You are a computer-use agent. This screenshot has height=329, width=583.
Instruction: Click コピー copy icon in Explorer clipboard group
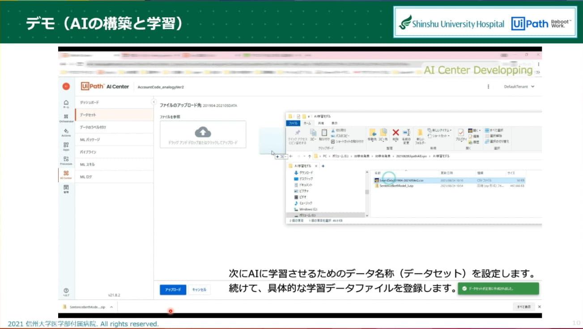click(x=313, y=133)
